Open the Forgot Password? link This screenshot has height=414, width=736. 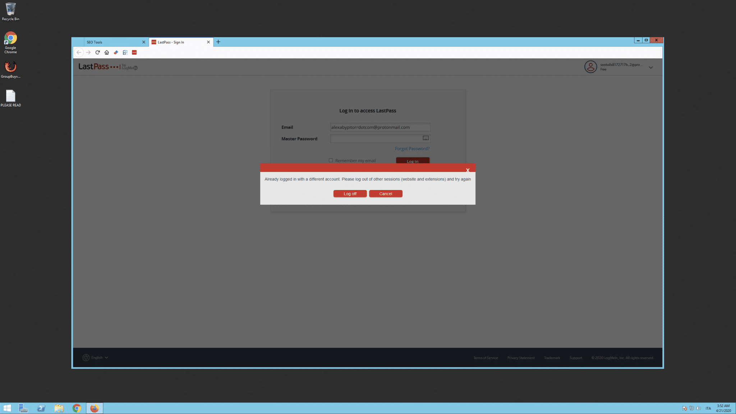412,148
